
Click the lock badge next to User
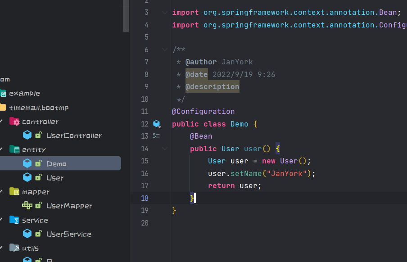click(x=38, y=177)
